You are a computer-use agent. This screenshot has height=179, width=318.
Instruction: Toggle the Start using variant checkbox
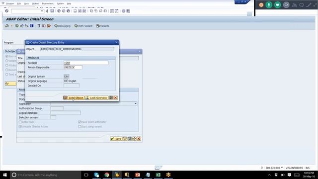pyautogui.click(x=79, y=126)
